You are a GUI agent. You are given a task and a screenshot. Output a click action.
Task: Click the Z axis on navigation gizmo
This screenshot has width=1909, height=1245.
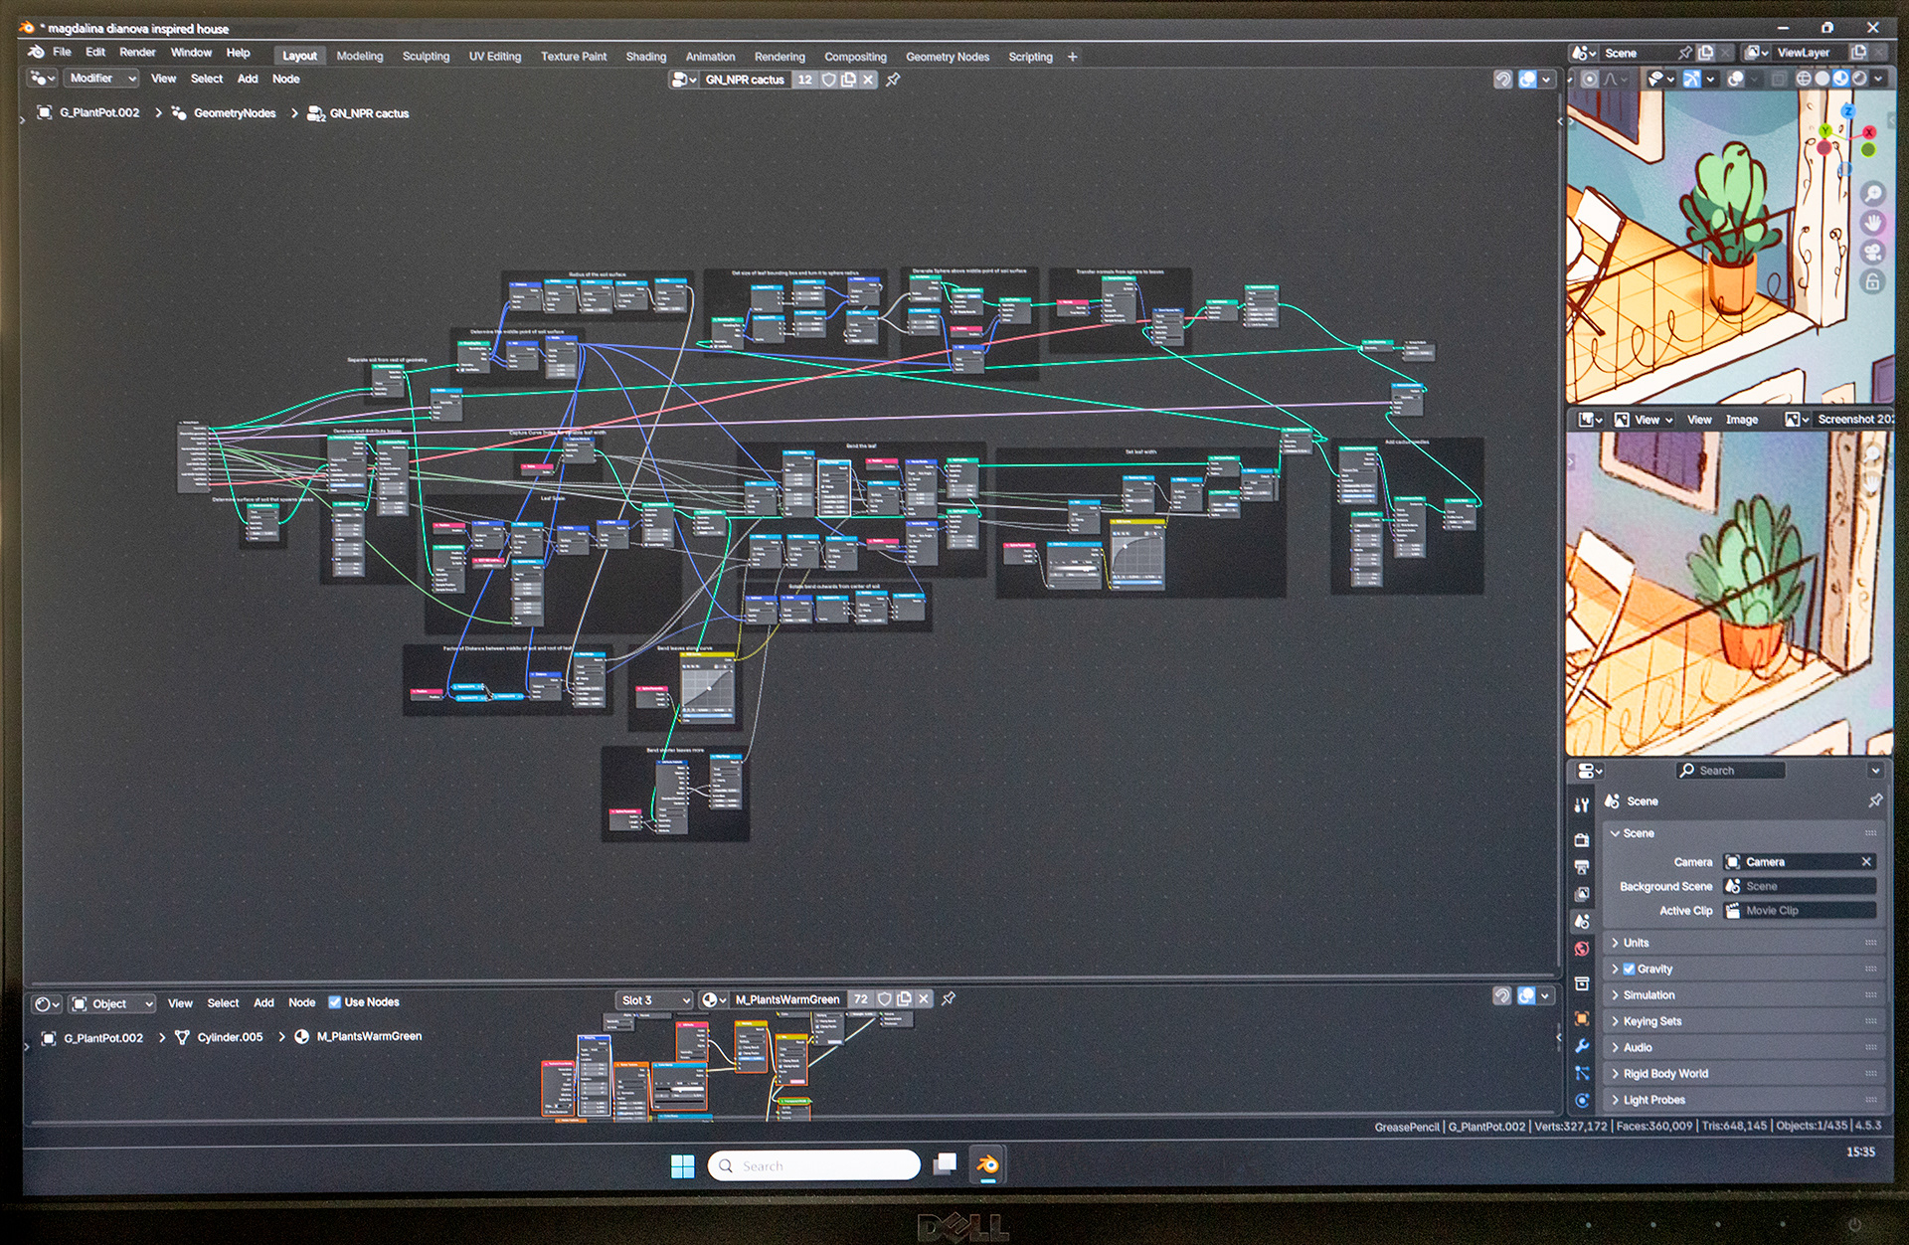1848,111
